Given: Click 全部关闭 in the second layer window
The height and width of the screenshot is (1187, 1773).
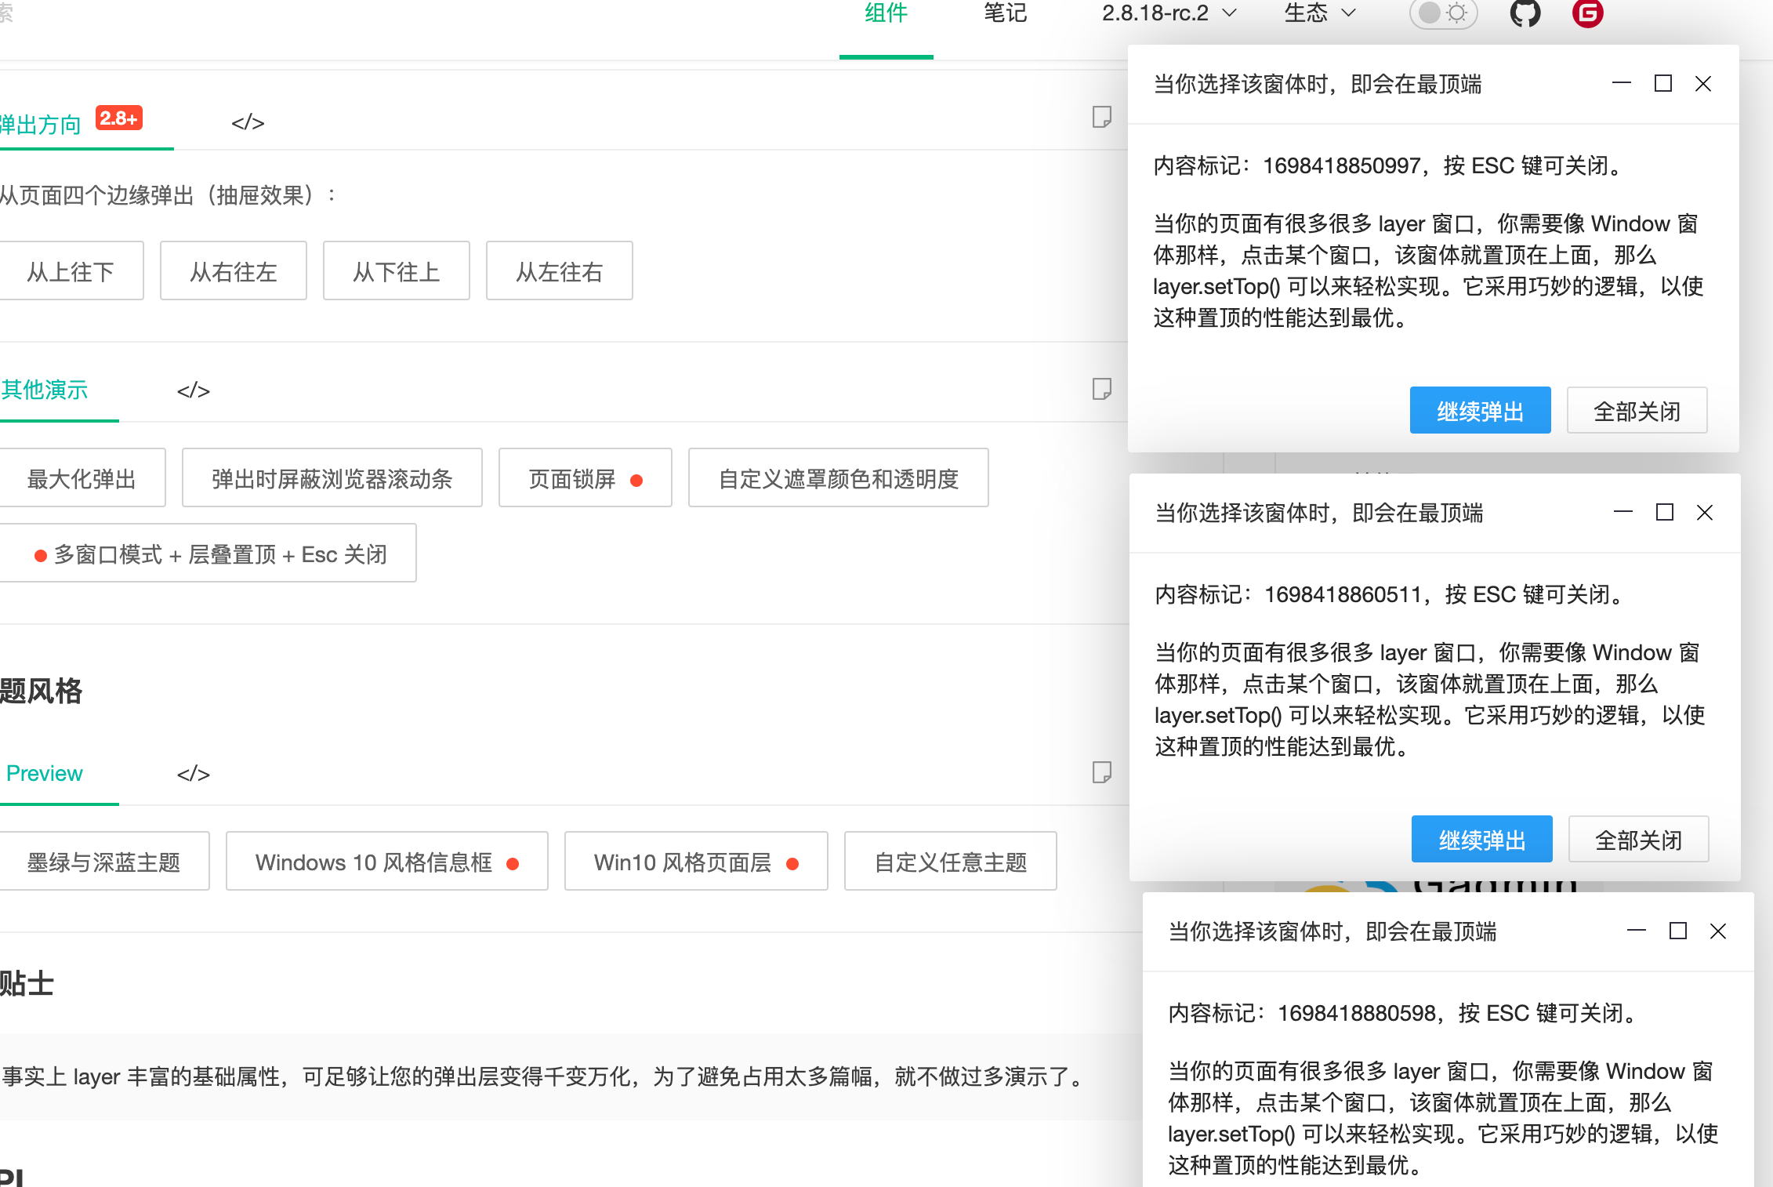Looking at the screenshot, I should [x=1638, y=840].
